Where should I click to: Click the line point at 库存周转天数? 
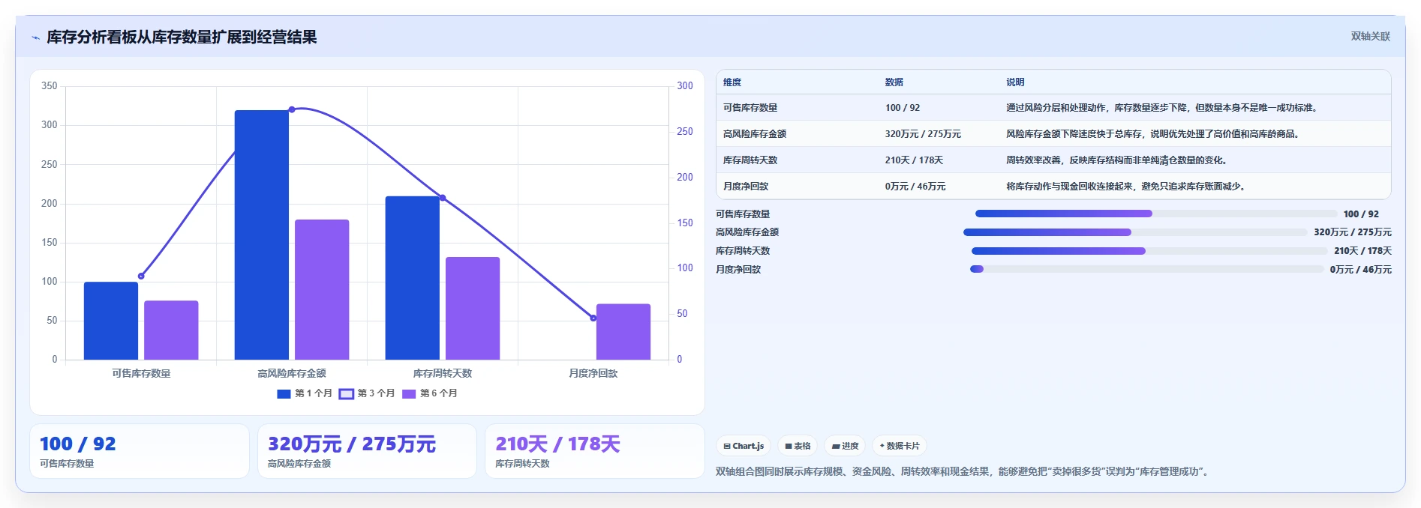click(x=443, y=198)
